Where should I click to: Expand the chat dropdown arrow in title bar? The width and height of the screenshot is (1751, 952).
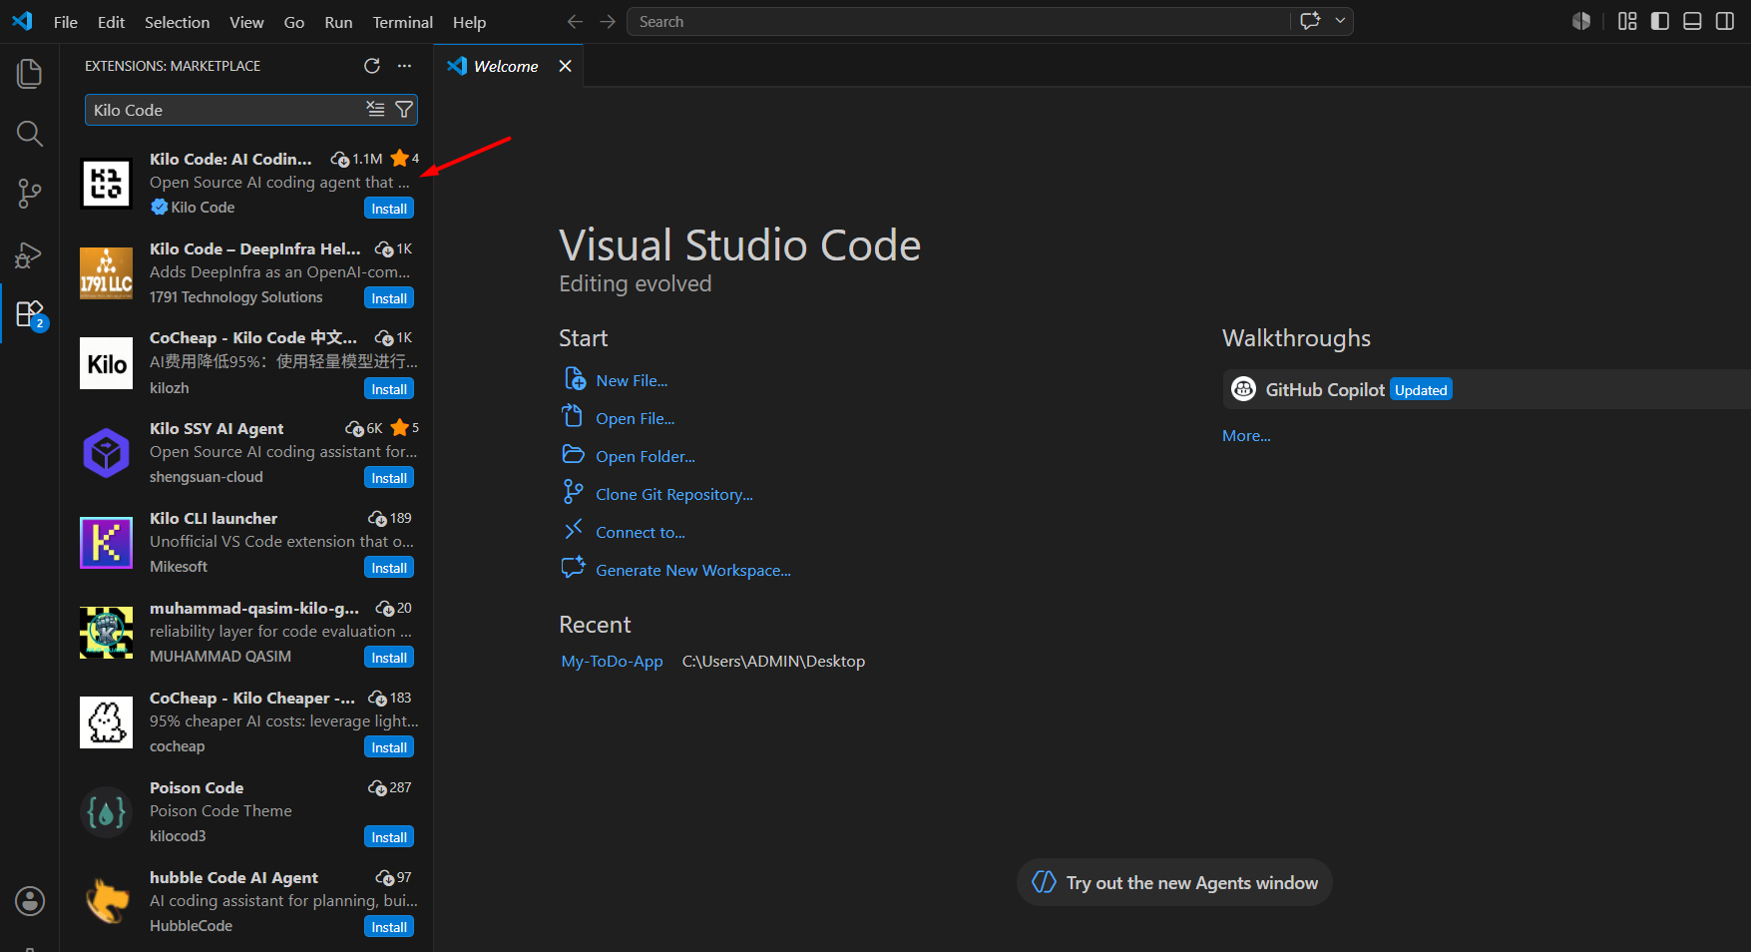[x=1340, y=21]
